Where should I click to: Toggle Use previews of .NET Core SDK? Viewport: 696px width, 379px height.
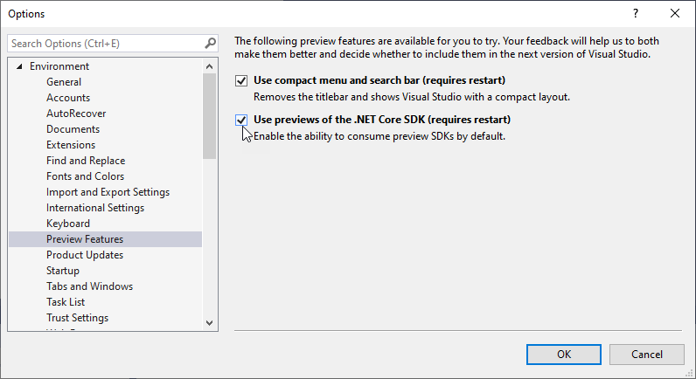(241, 121)
